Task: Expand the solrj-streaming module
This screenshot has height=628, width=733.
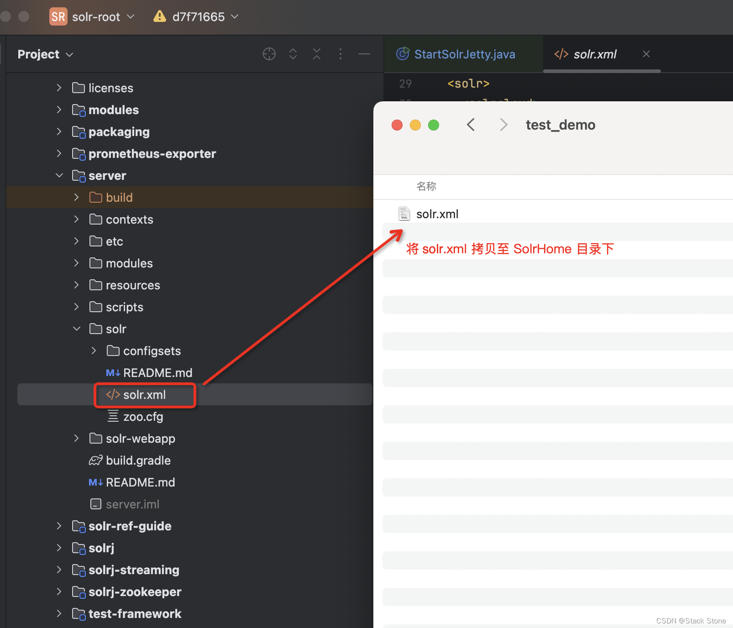Action: 59,570
